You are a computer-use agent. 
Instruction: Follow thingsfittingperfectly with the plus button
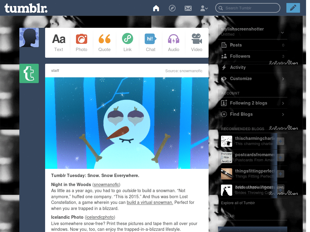point(280,174)
